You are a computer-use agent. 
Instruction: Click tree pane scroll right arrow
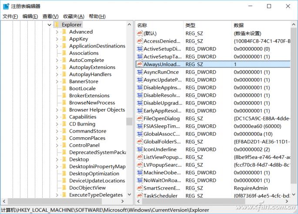coord(123,201)
